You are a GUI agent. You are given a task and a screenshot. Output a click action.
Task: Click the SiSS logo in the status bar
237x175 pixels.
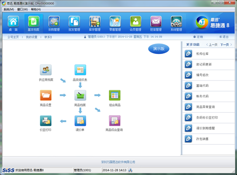(8, 170)
